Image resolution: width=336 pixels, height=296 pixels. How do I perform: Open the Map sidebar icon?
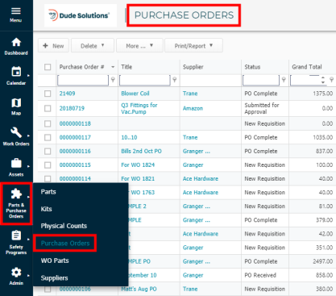tap(16, 102)
